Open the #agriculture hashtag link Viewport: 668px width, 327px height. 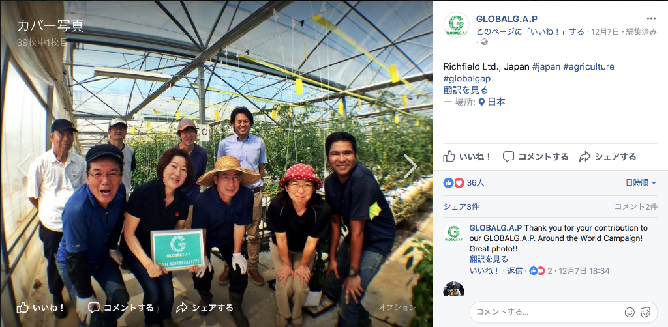pyautogui.click(x=589, y=66)
